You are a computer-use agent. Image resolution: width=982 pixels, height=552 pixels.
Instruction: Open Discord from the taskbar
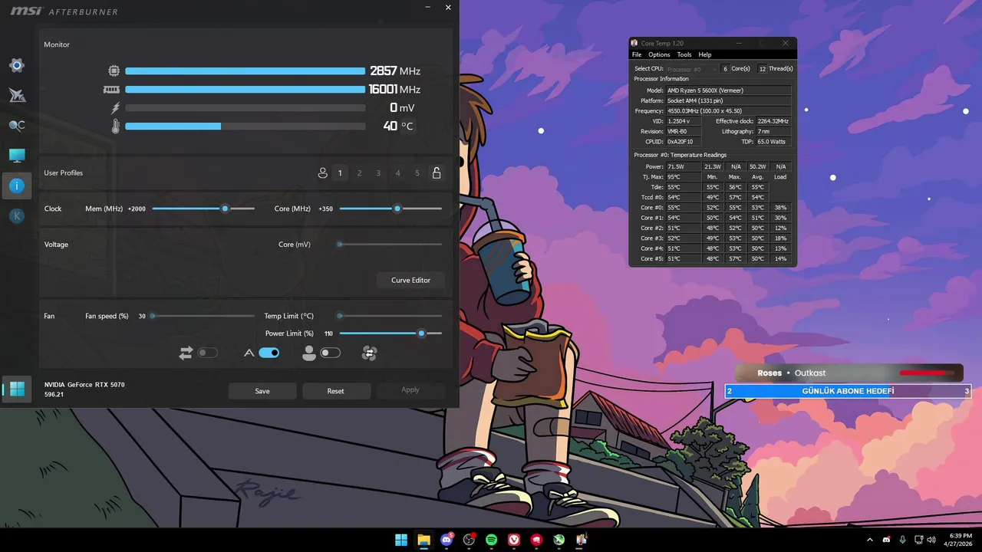(x=447, y=540)
